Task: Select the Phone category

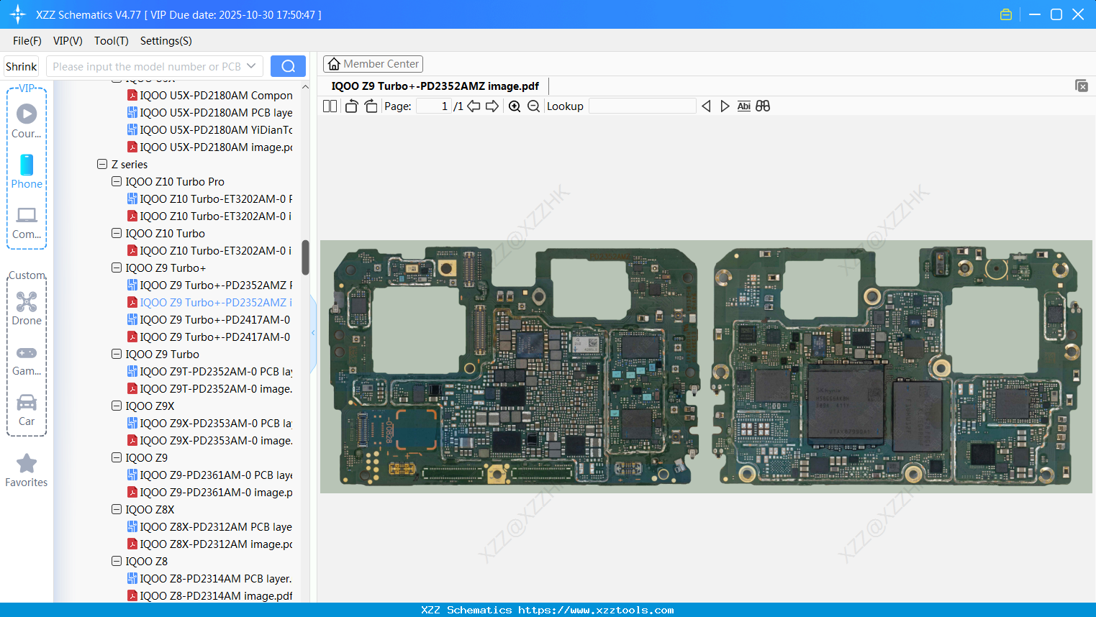Action: click(x=27, y=171)
